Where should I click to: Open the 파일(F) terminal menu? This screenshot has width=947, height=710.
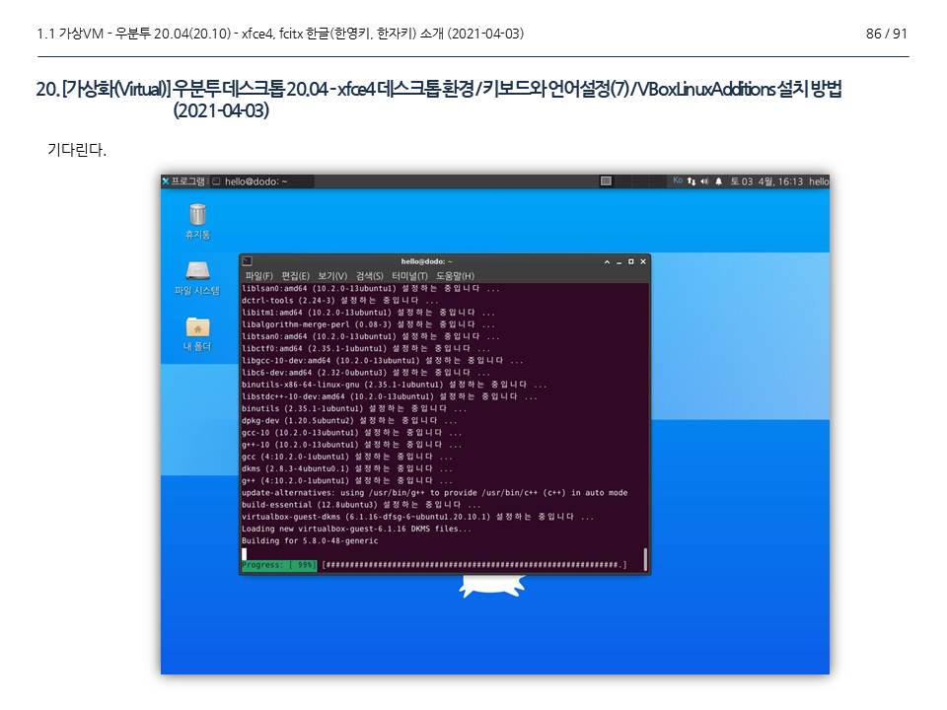coord(259,275)
